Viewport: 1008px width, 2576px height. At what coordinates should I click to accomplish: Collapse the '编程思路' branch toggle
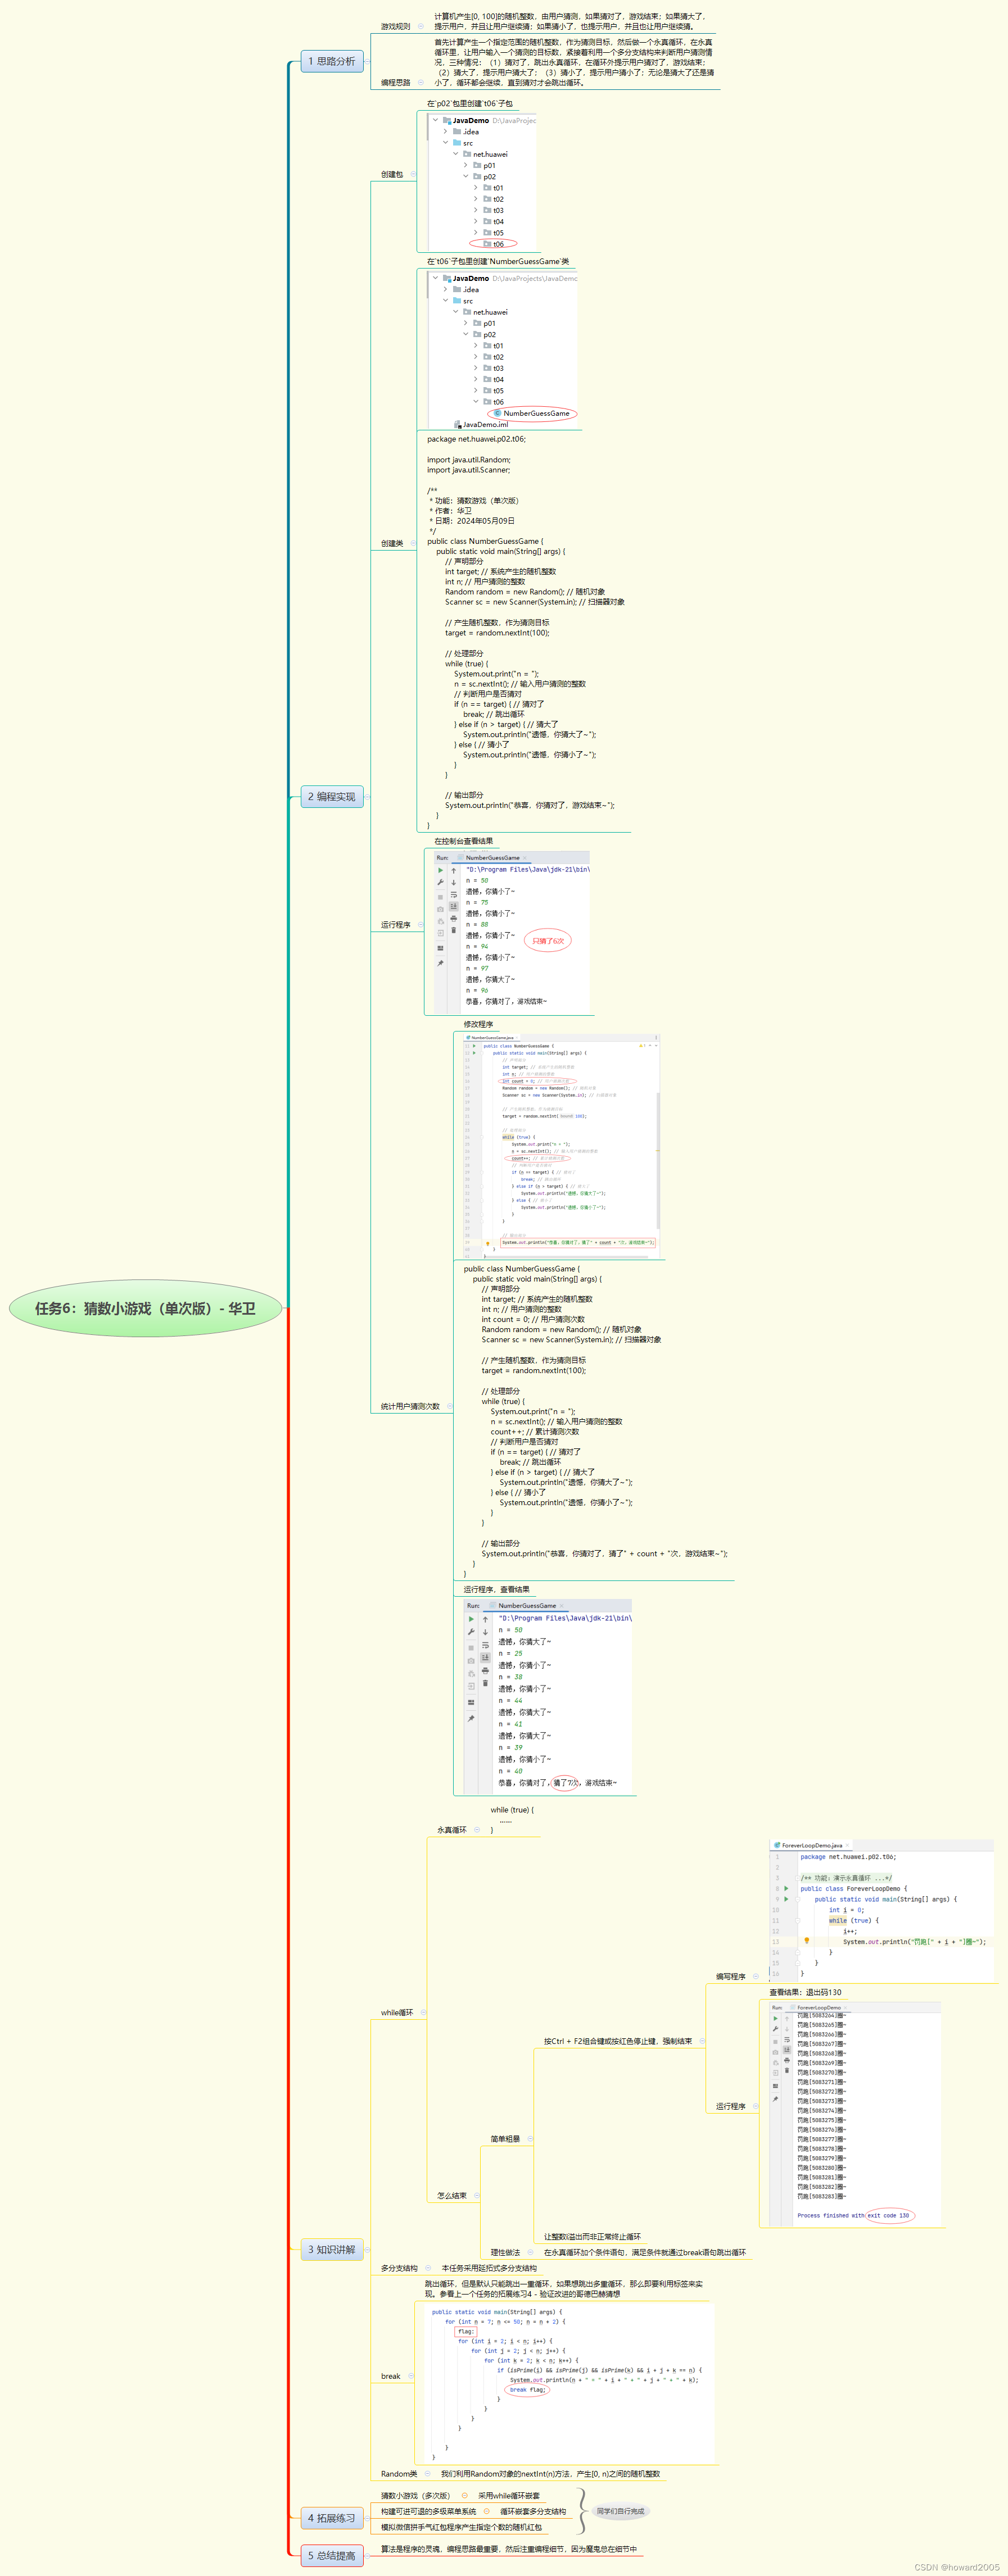tap(421, 83)
